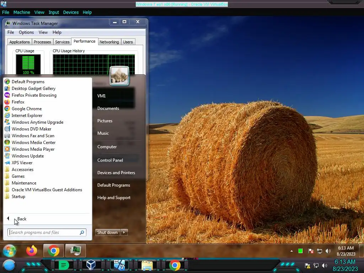364x273 pixels.
Task: Open the Shut down options arrow
Action: coord(124,232)
